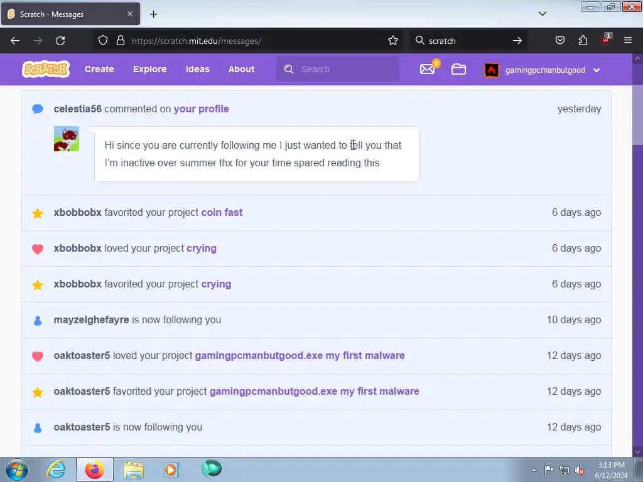This screenshot has height=482, width=643.
Task: Launch Internet Explorer from taskbar
Action: tap(56, 469)
